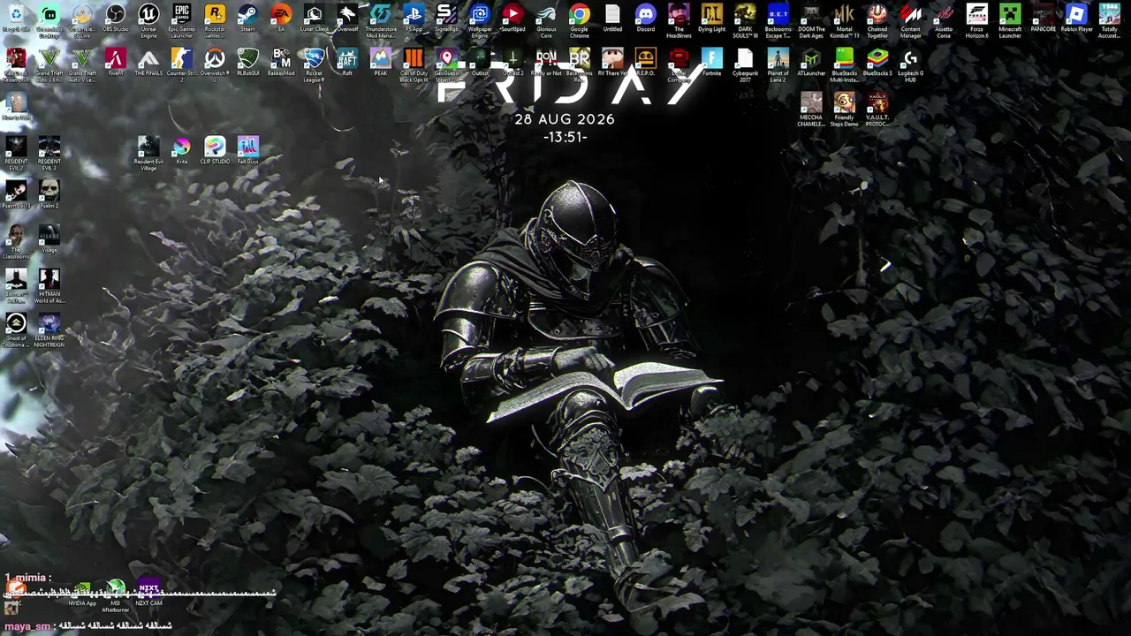
Task: Select the BlueStacks 5 icon
Action: (x=877, y=63)
